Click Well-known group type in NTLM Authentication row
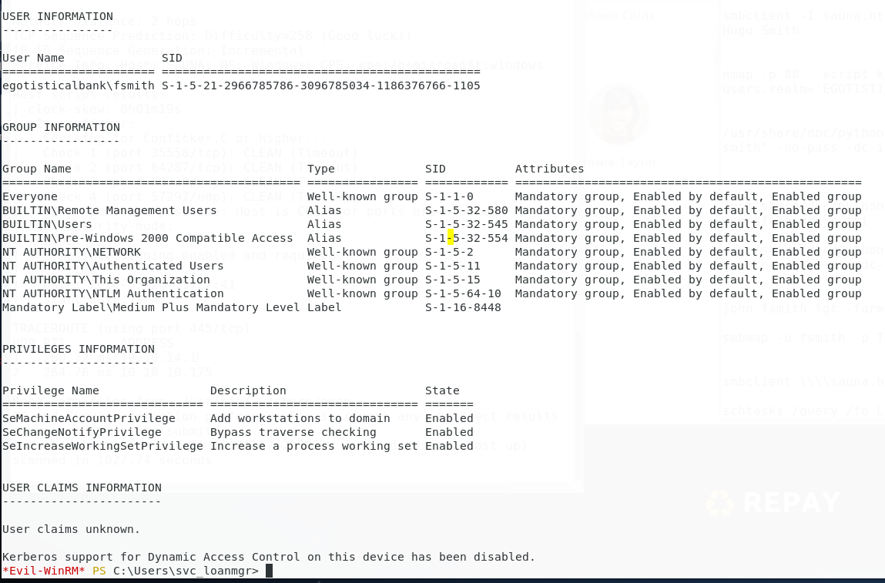 (362, 293)
